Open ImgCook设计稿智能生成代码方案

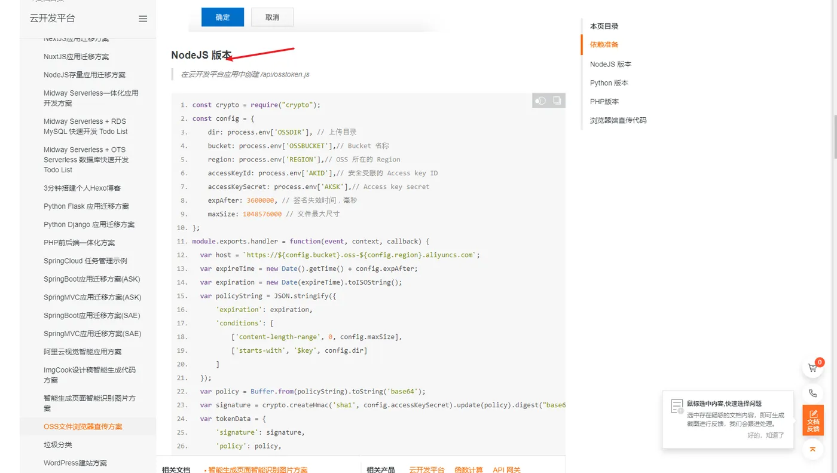[90, 375]
